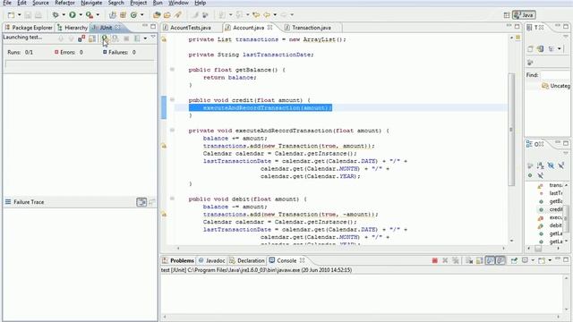Open the External Tools dropdown arrow

coord(98,15)
